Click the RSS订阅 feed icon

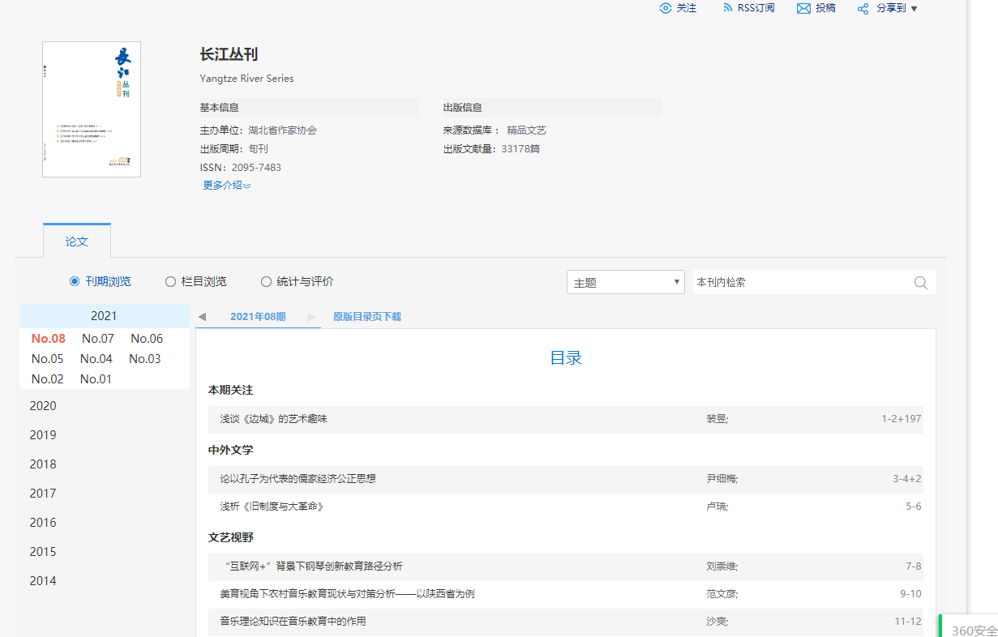728,8
